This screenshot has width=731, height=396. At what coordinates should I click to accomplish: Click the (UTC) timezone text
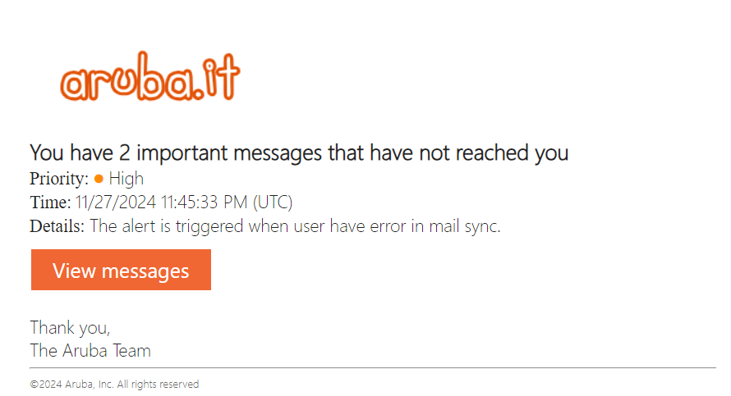click(273, 203)
